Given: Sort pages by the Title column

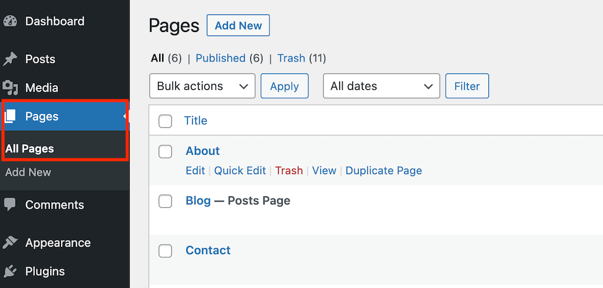Looking at the screenshot, I should (196, 121).
